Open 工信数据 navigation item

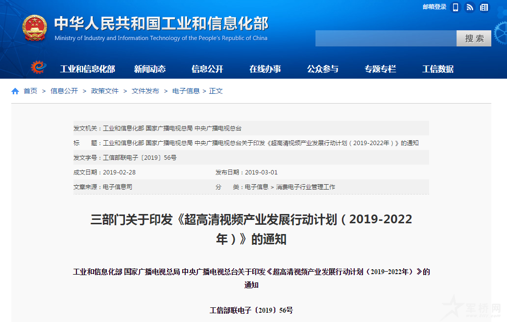[438, 69]
